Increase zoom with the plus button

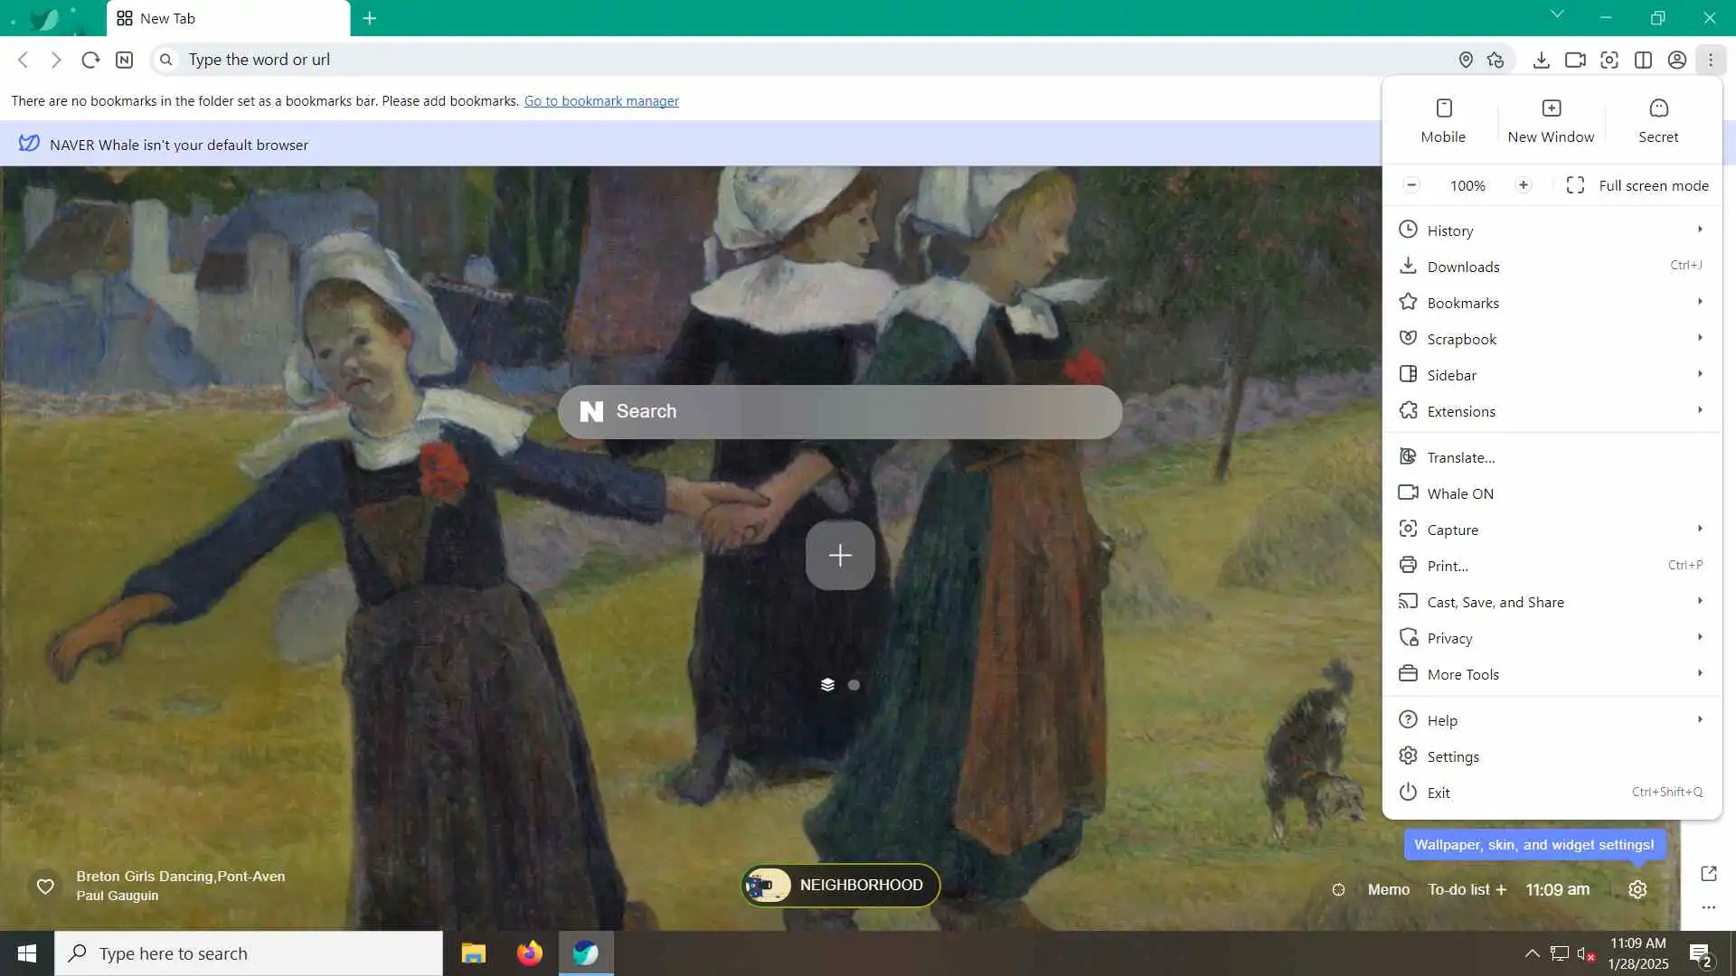(1524, 185)
